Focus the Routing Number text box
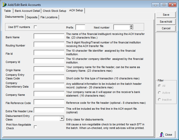The width and height of the screenshot is (179, 140). pos(49,44)
